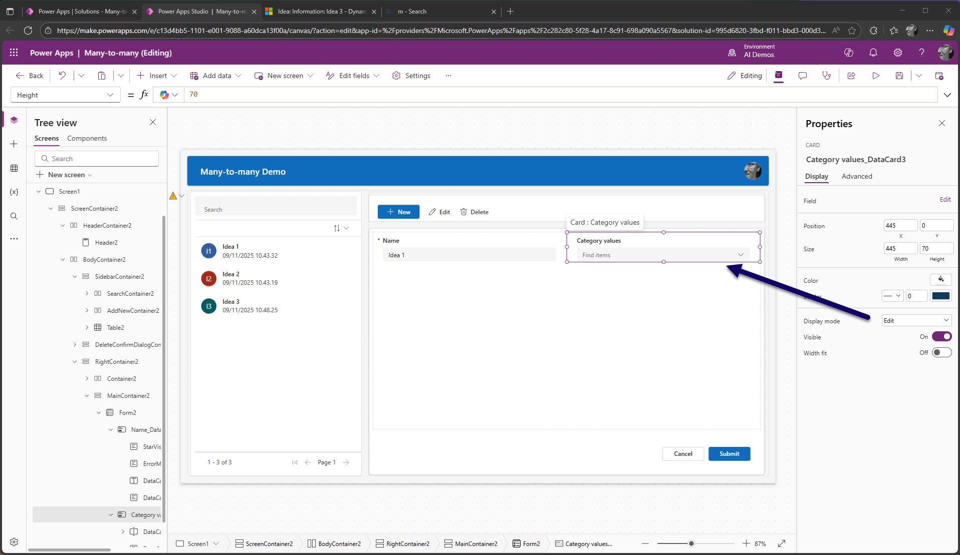Open Variables panel in left rail

(x=14, y=192)
